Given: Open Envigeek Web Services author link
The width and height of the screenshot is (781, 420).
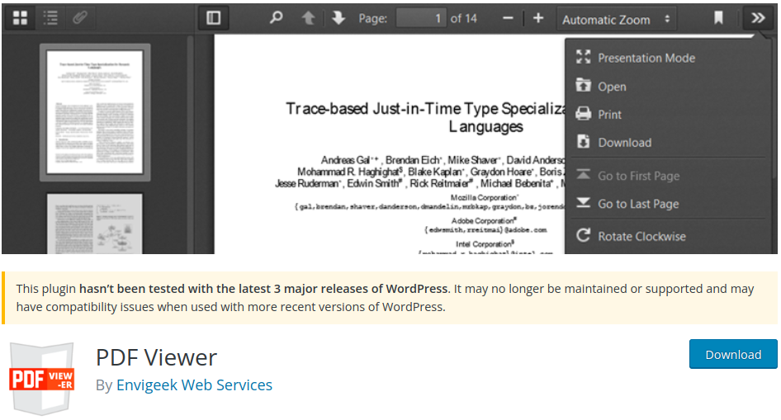Looking at the screenshot, I should point(194,385).
